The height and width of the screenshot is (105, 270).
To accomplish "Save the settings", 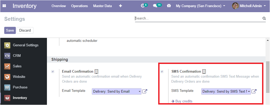I will [10, 31].
